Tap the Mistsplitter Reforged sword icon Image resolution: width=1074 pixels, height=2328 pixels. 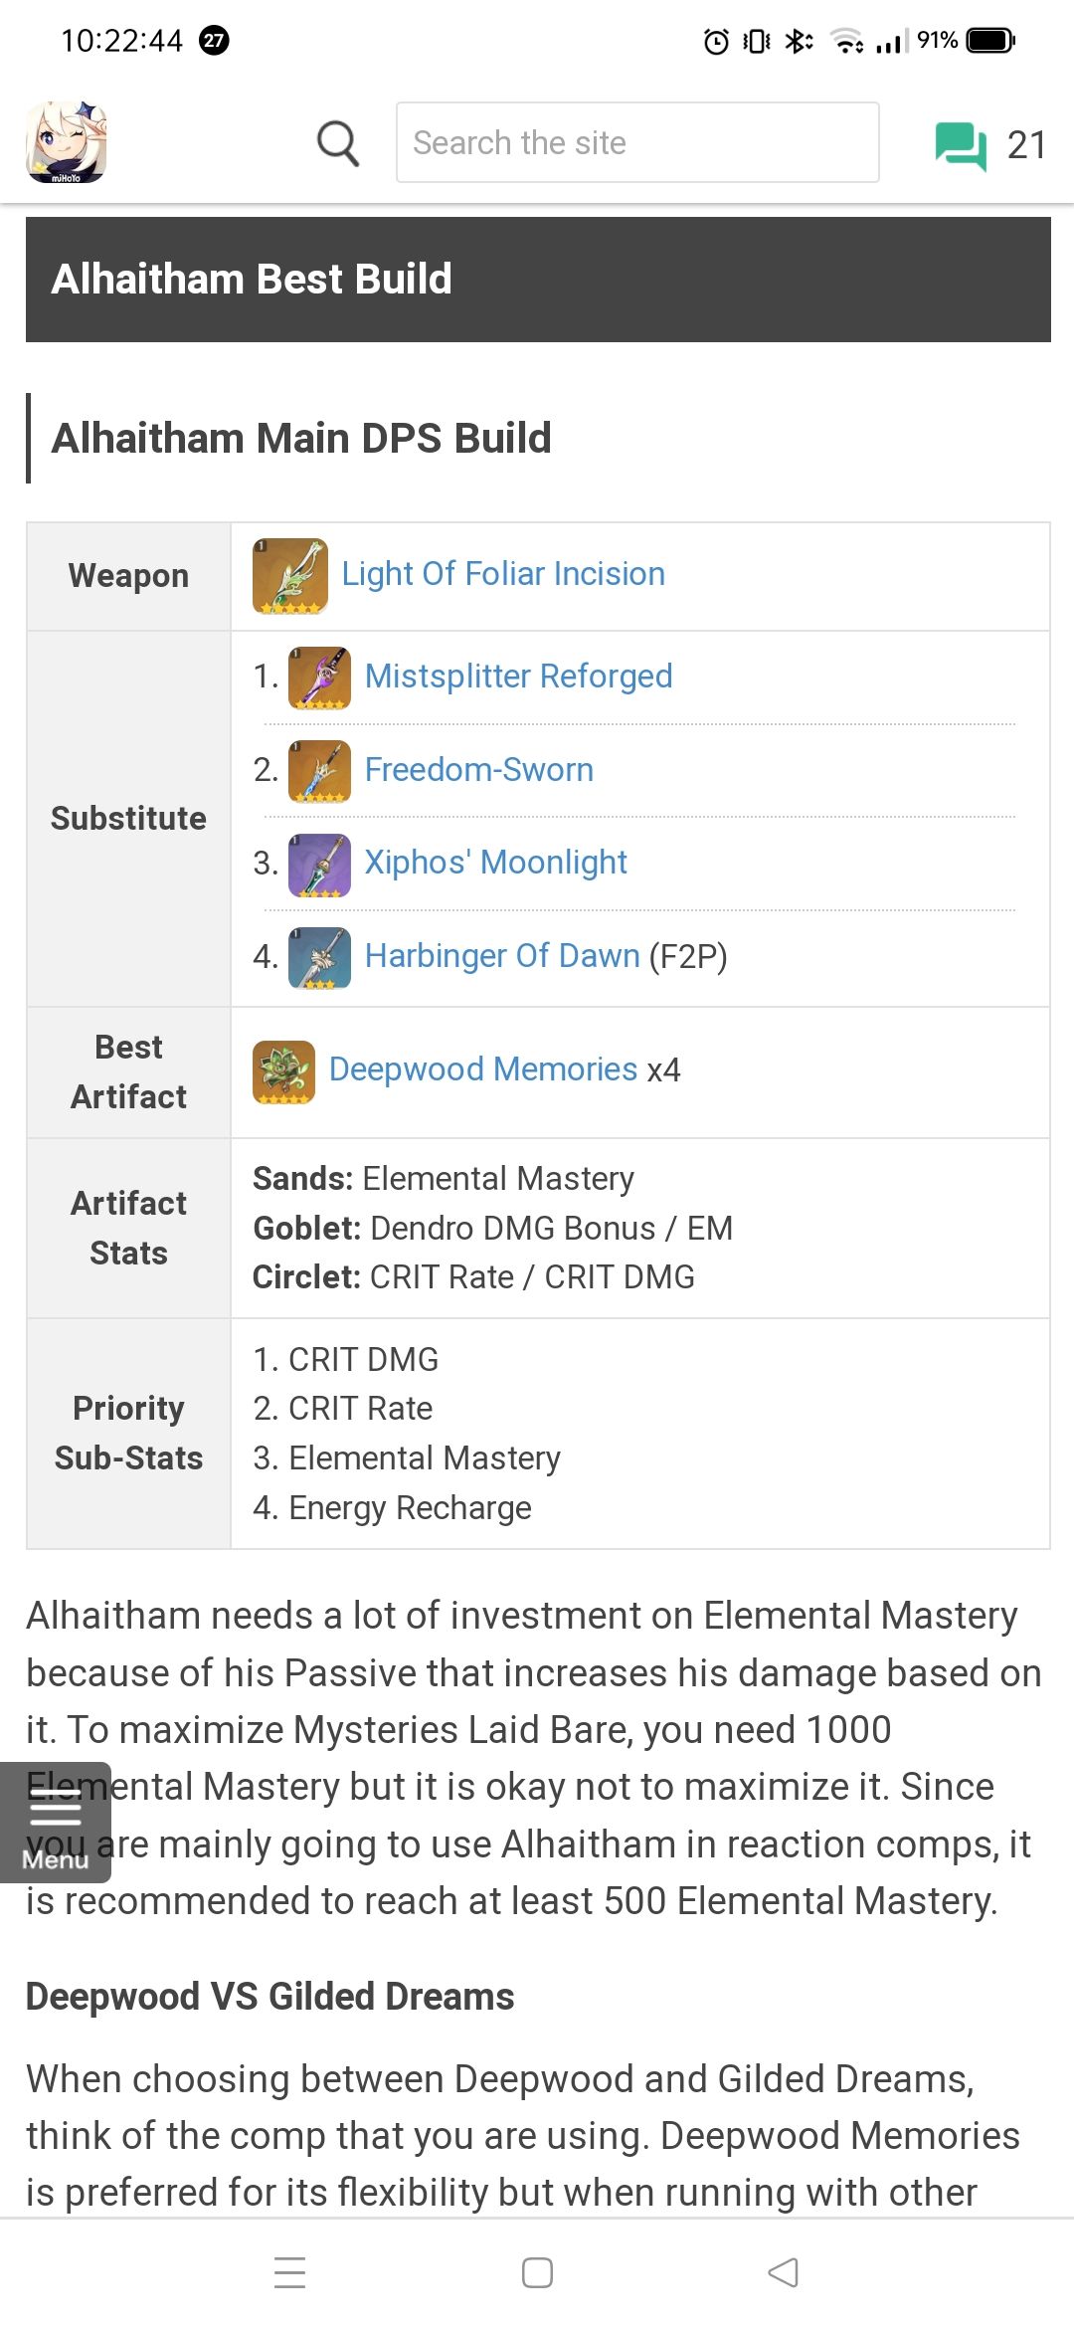[x=319, y=678]
